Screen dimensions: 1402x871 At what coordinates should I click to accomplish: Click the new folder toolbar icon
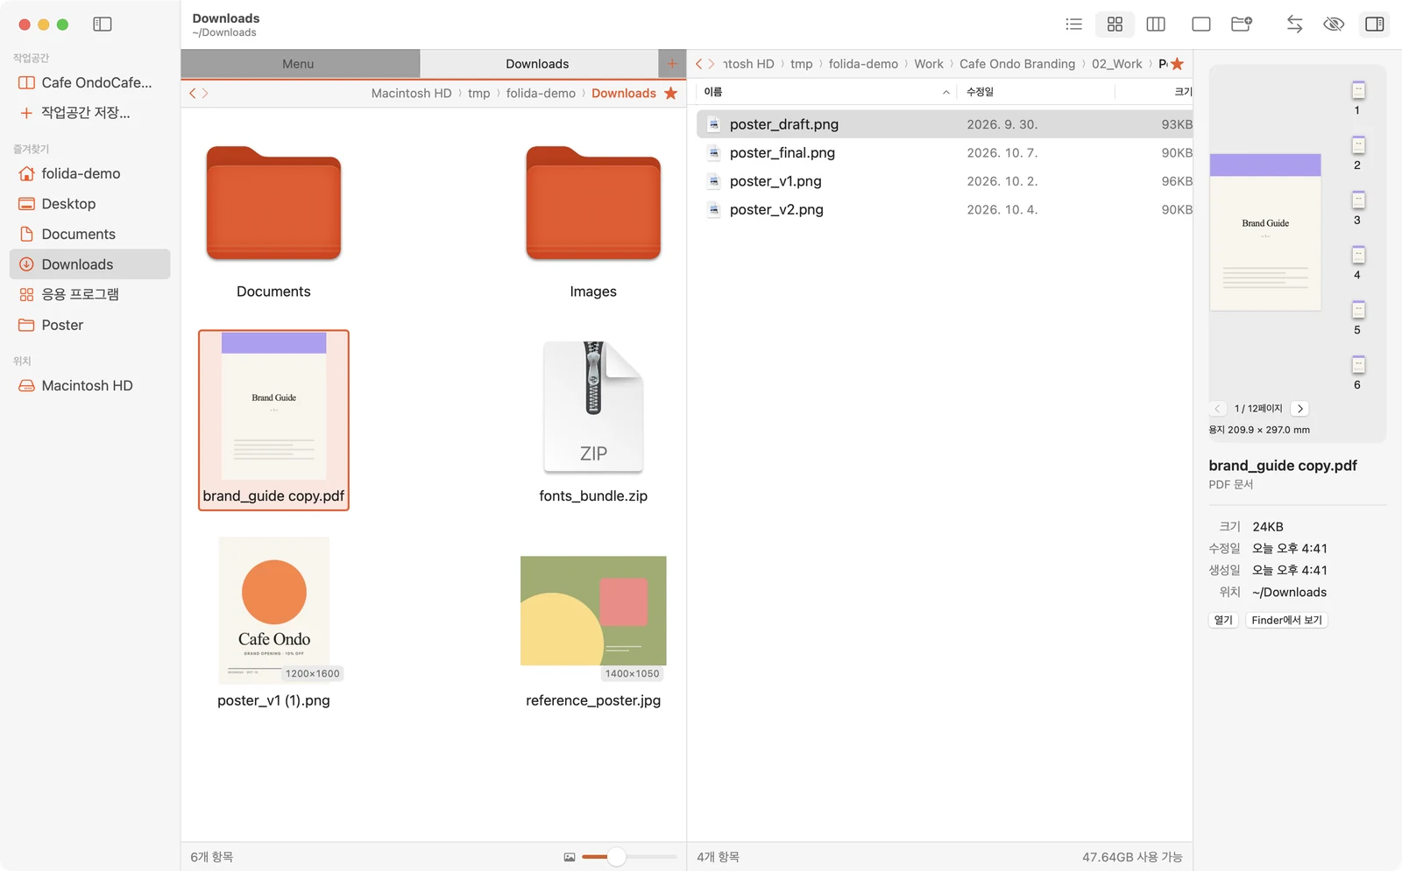[1242, 25]
